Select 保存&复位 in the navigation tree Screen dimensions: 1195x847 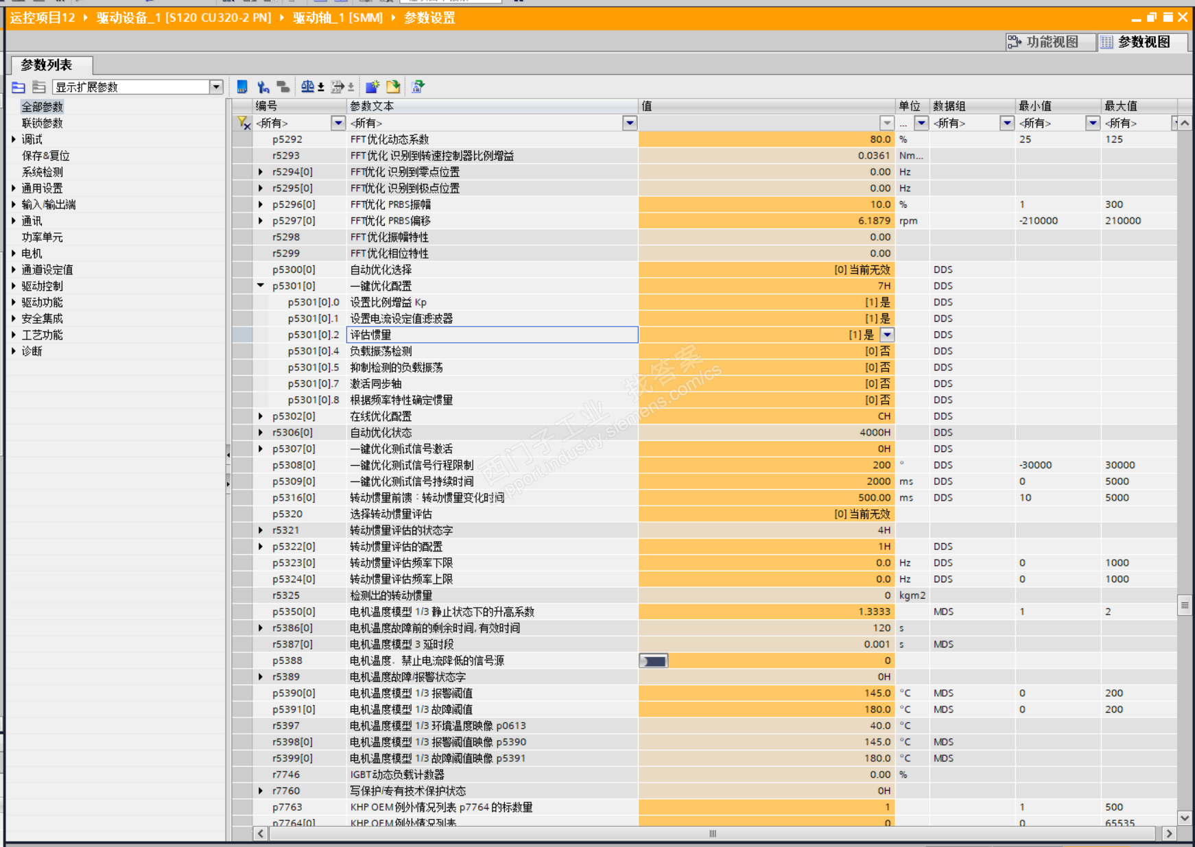coord(45,156)
